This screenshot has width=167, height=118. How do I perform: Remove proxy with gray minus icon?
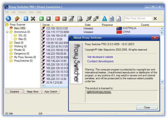pyautogui.click(x=64, y=18)
